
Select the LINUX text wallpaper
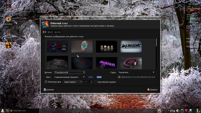(x=131, y=46)
